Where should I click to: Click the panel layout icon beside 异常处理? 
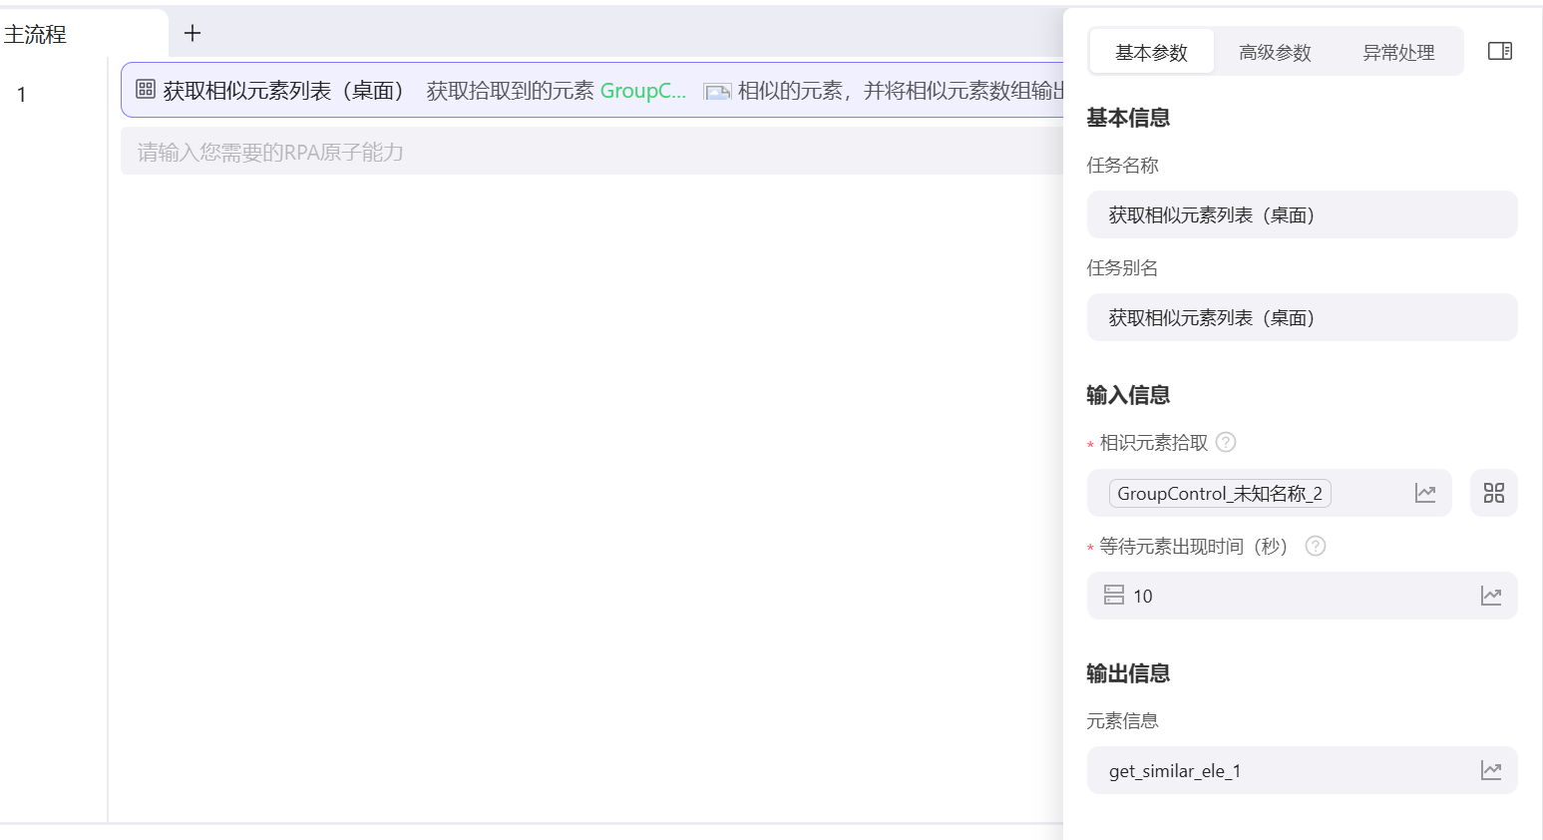tap(1499, 50)
